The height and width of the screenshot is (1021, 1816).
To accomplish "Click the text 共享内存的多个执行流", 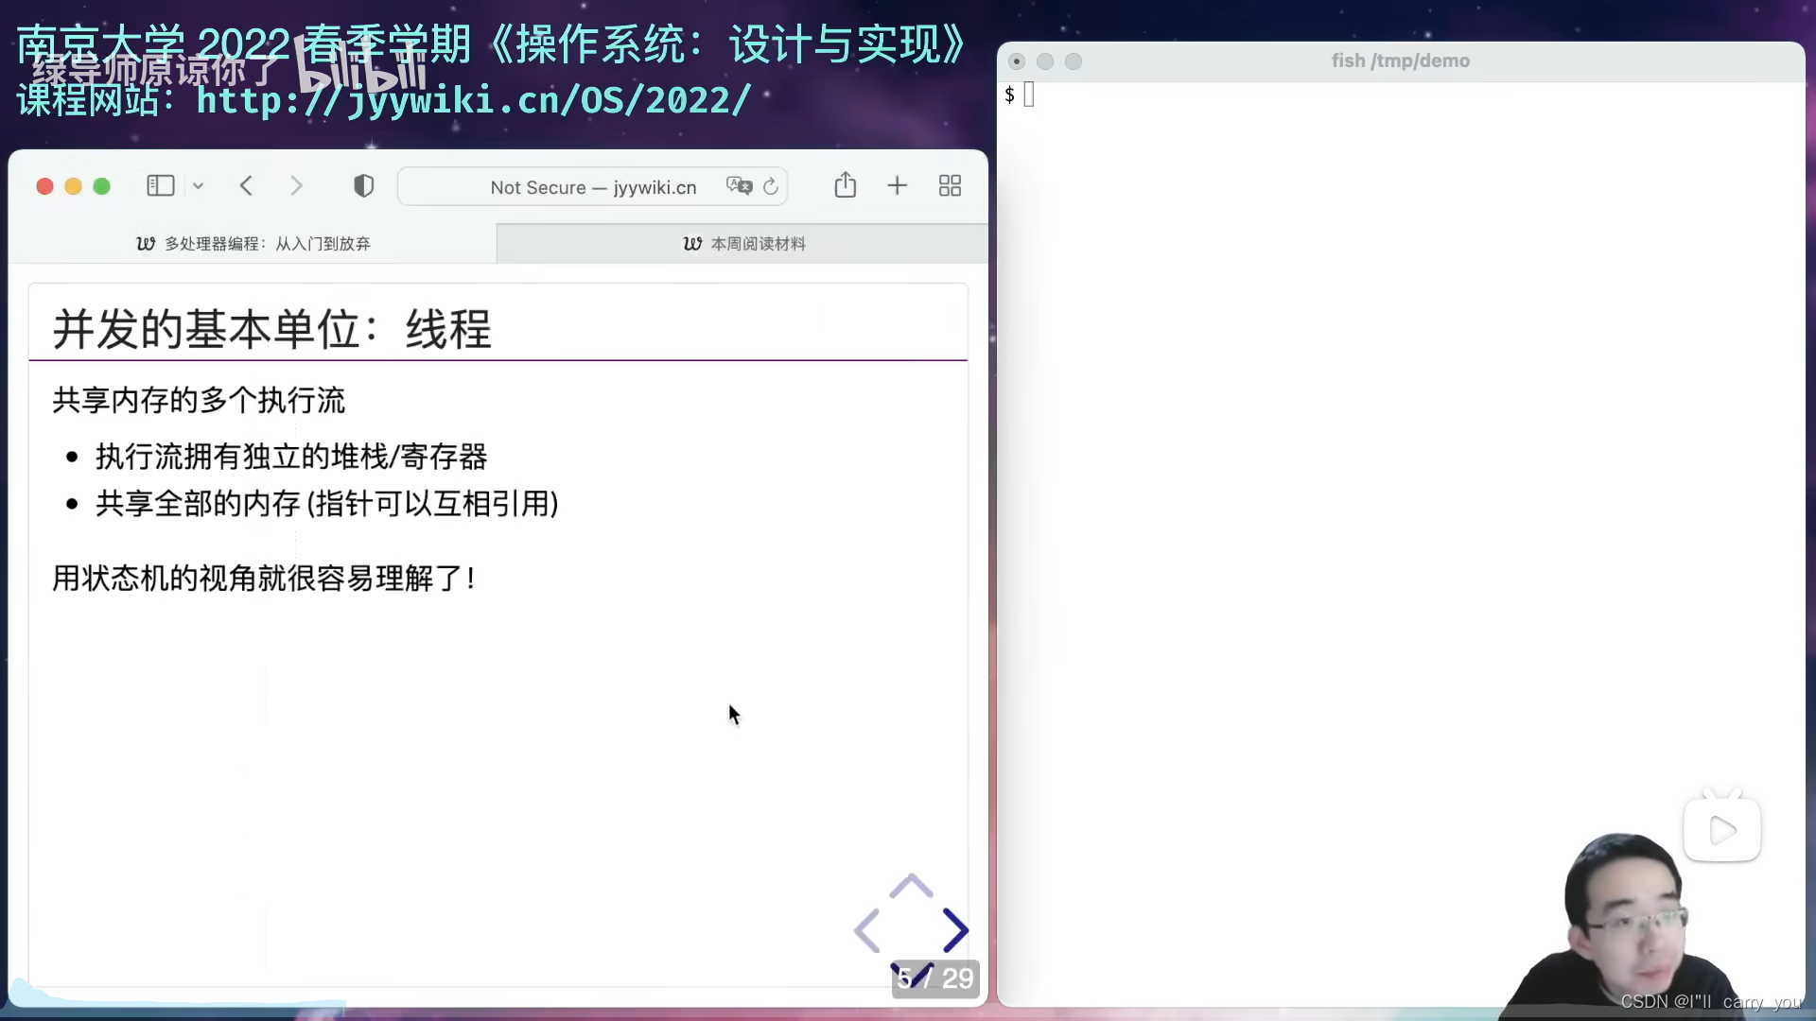I will tap(199, 400).
